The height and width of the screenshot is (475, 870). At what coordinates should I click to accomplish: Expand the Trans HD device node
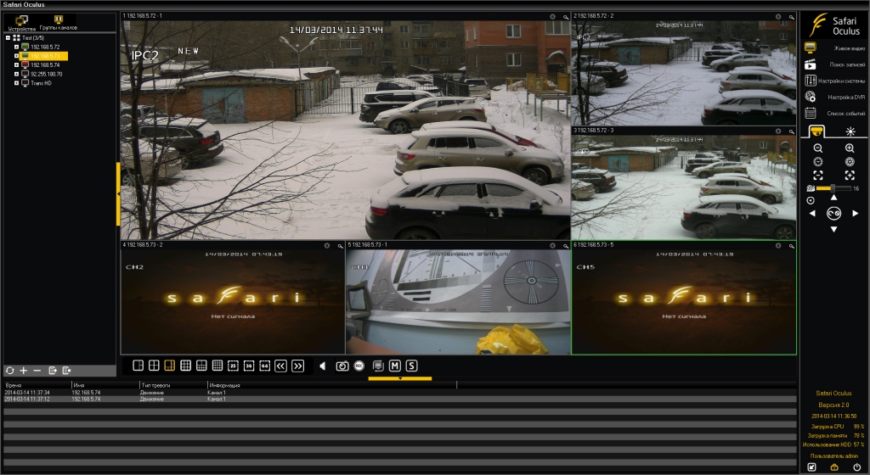tap(16, 83)
